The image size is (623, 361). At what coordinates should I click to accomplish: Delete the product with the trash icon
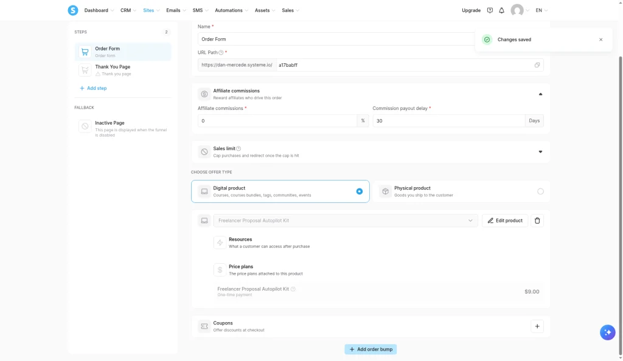click(537, 221)
